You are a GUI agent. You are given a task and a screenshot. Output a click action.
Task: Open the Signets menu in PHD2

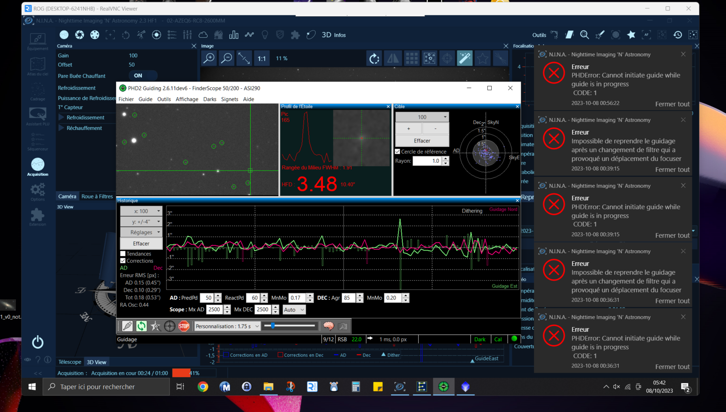click(x=229, y=99)
